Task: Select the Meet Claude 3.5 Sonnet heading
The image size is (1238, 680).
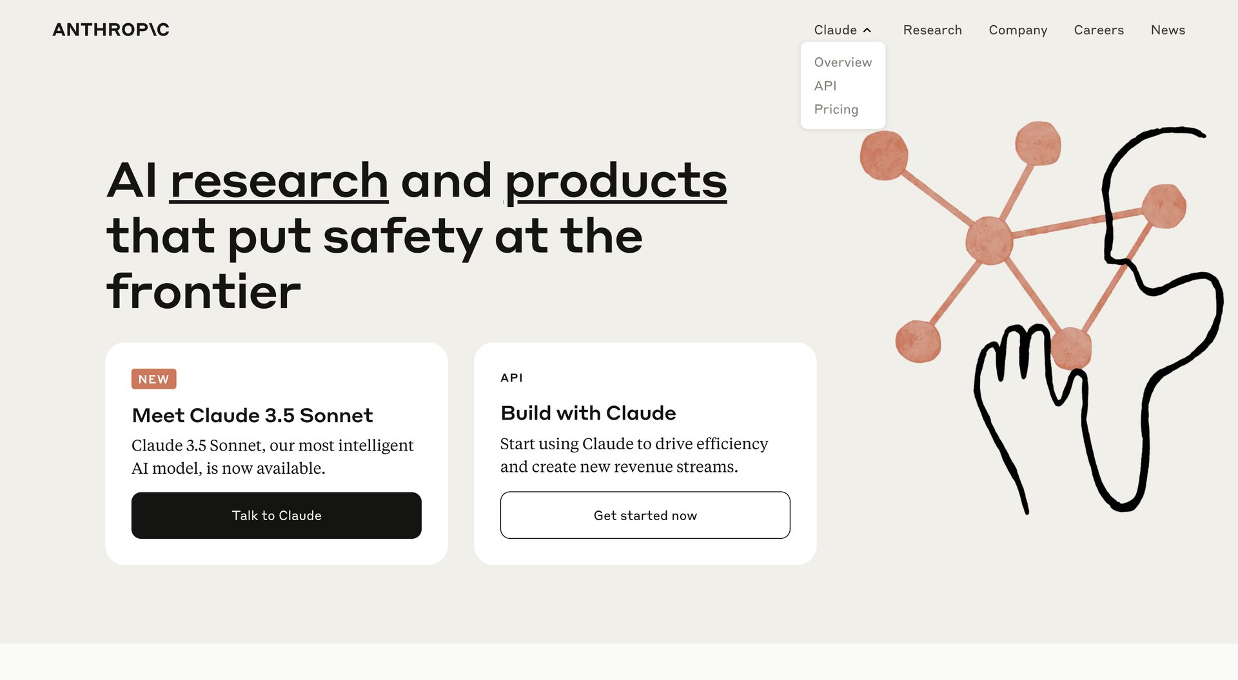Action: (252, 415)
